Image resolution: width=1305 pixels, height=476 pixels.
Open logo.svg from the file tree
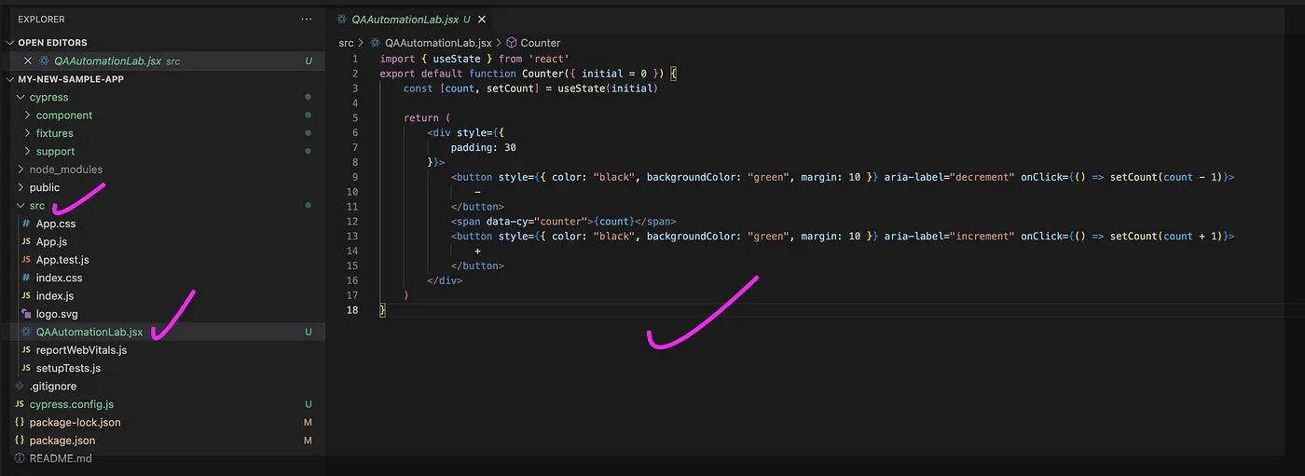pyautogui.click(x=57, y=314)
